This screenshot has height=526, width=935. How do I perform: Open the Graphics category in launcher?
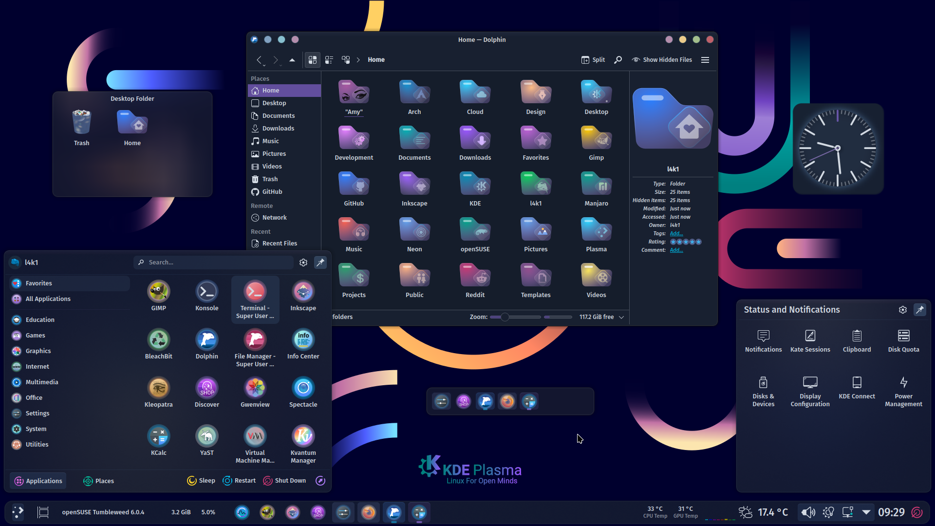69,351
